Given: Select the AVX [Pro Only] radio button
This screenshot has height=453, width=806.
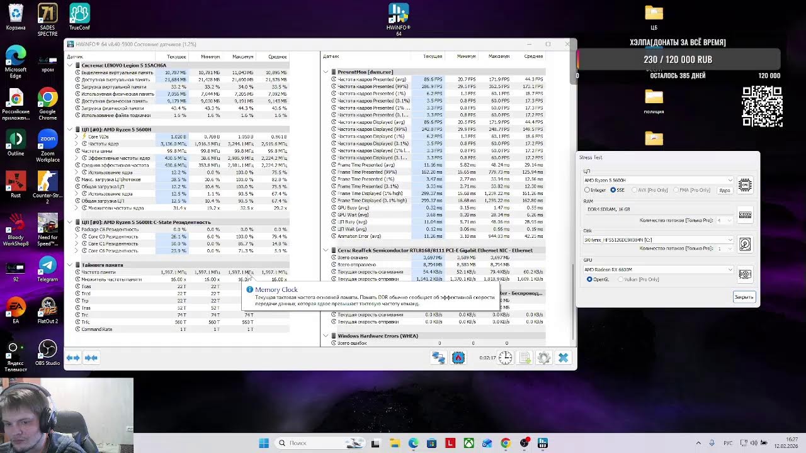Looking at the screenshot, I should coord(649,190).
